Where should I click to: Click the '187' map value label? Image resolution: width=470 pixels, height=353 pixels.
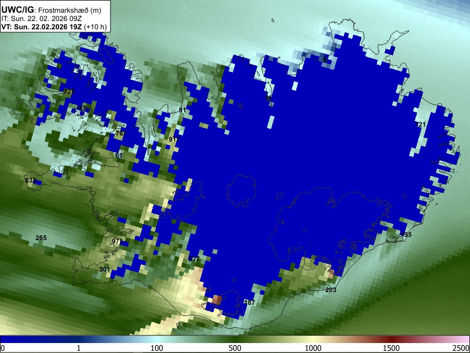[x=249, y=303]
